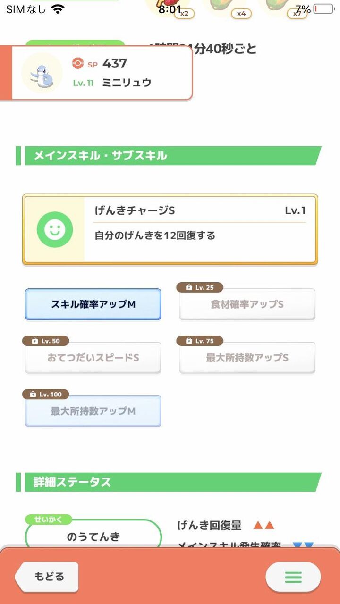The image size is (340, 604).
Task: Go back with the もどる button
Action: click(x=47, y=577)
